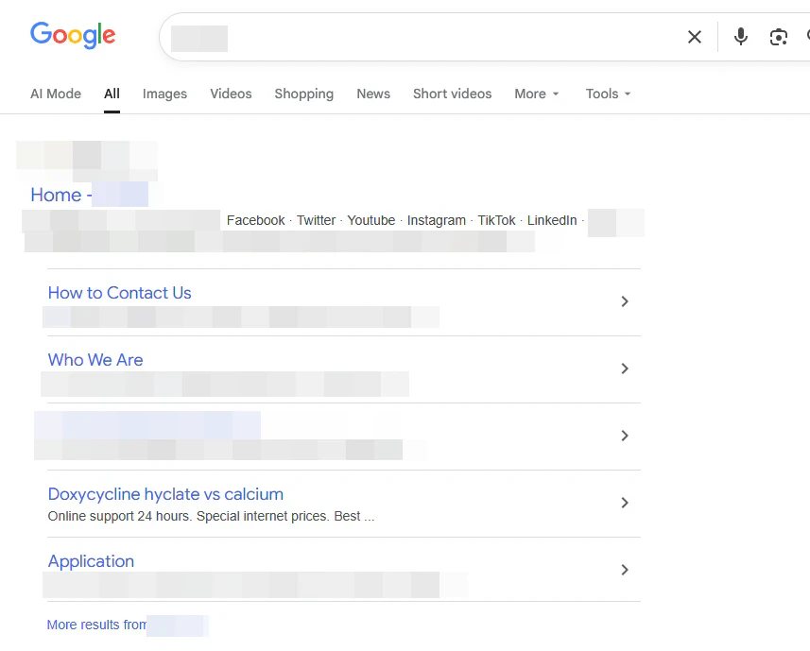Select the Shopping tab
Viewport: 810px width, 651px height.
[303, 94]
